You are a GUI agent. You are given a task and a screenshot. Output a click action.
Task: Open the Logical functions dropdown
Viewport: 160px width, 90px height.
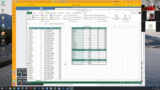coord(45,15)
